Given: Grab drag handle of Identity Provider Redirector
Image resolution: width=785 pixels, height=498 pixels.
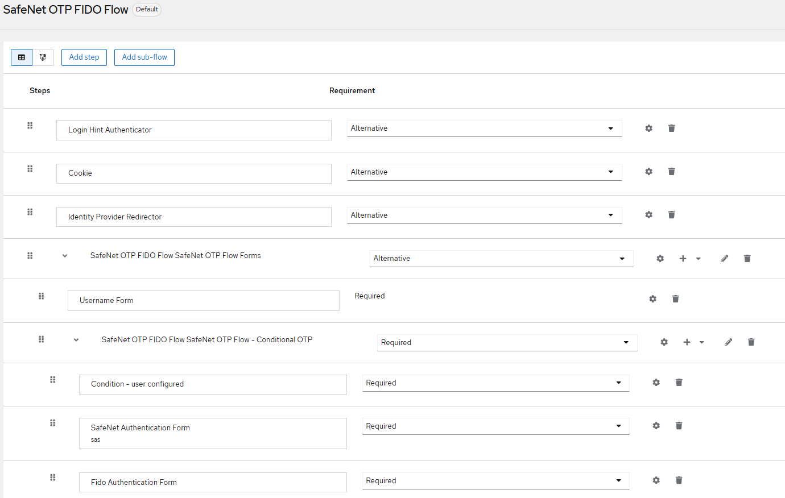Looking at the screenshot, I should click(x=30, y=212).
